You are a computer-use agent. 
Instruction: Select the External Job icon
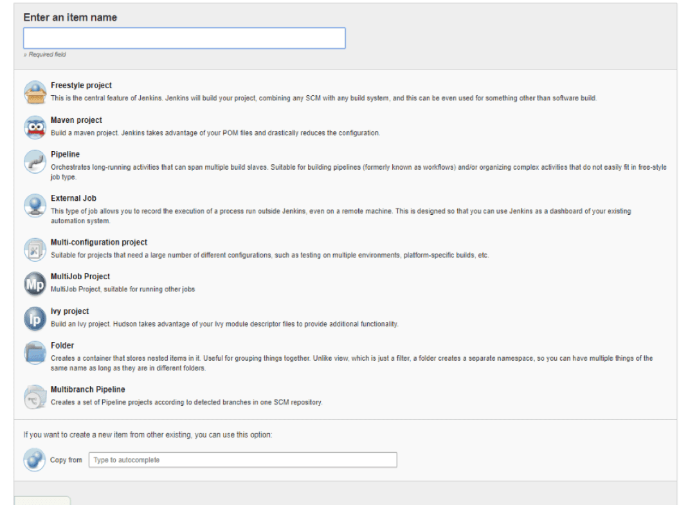[x=35, y=204]
